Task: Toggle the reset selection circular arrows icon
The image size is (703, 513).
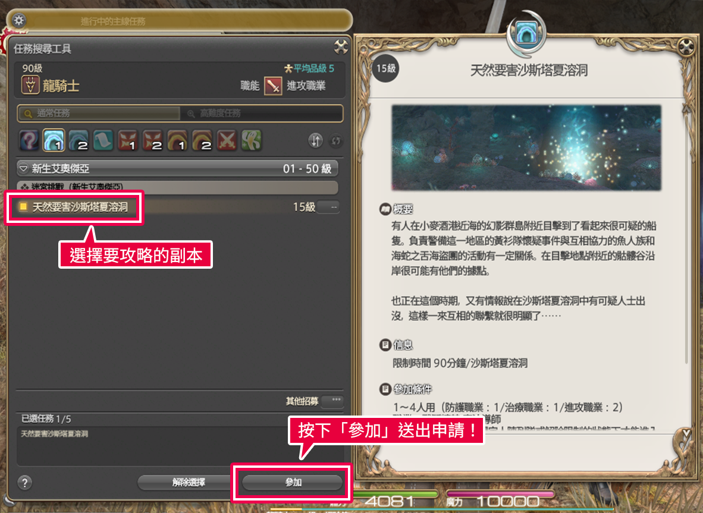Action: coord(336,141)
